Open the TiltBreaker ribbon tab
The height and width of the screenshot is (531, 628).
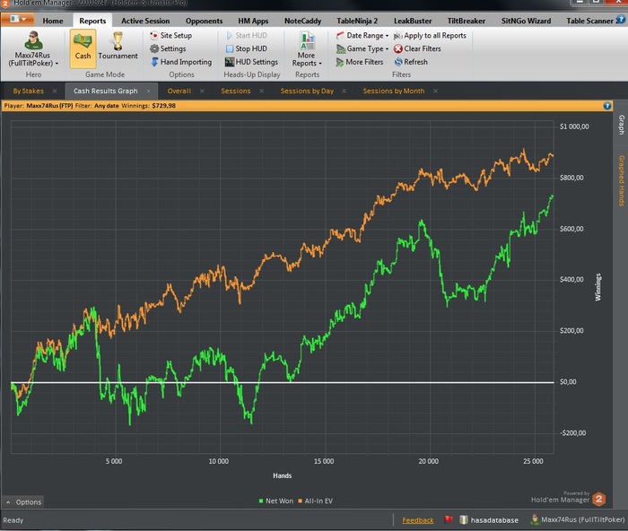point(467,21)
